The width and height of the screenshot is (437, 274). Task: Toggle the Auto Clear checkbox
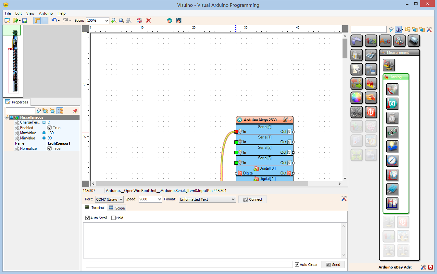click(297, 265)
